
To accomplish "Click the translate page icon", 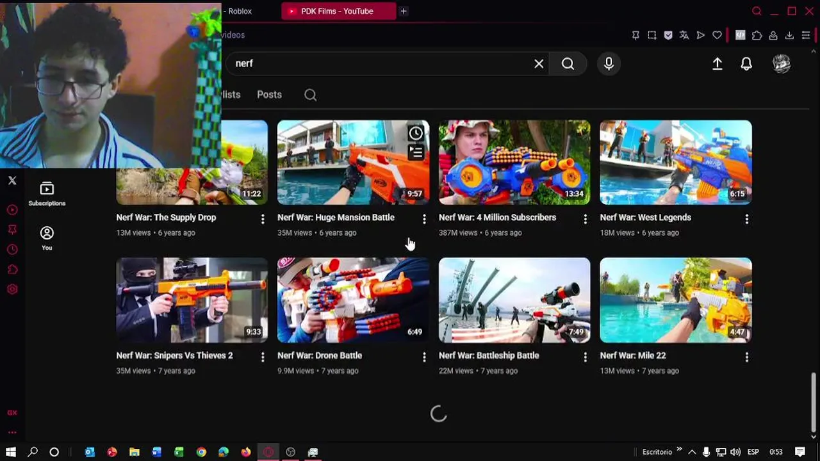I will point(684,35).
